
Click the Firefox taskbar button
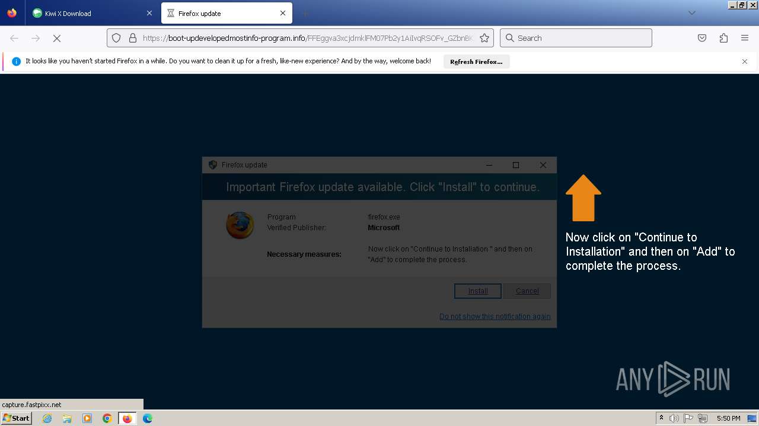point(127,418)
